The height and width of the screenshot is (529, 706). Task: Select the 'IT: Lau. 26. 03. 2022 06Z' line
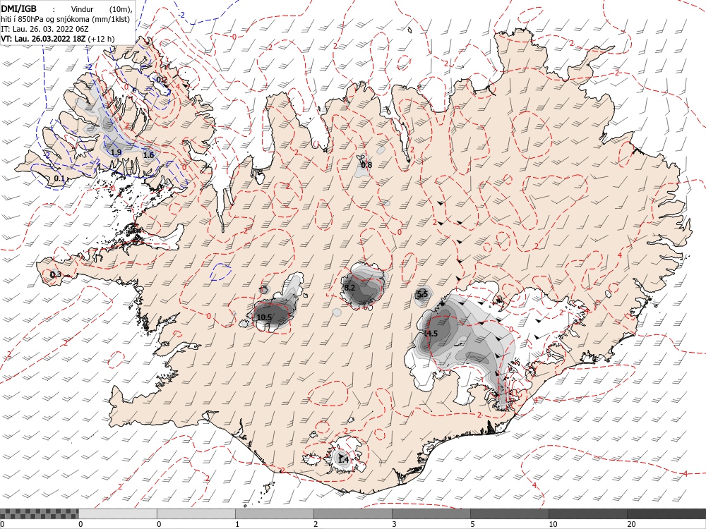click(x=44, y=29)
